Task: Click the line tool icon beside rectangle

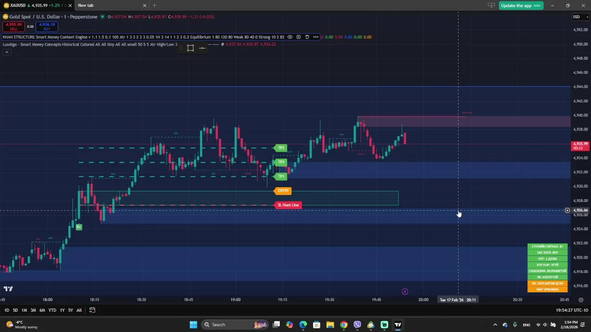Action: pos(202,48)
